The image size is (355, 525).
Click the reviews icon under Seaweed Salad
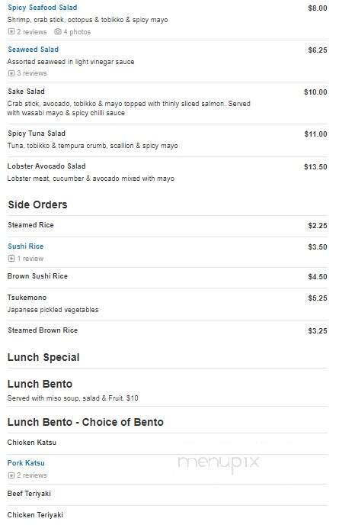pos(11,73)
